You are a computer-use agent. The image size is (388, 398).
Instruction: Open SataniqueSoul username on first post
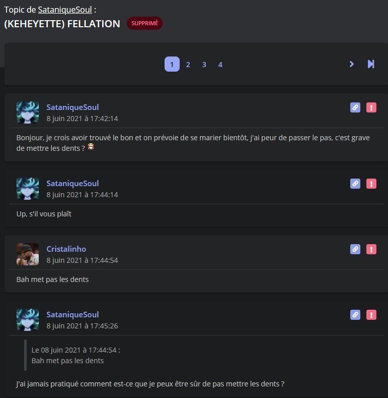[x=72, y=107]
